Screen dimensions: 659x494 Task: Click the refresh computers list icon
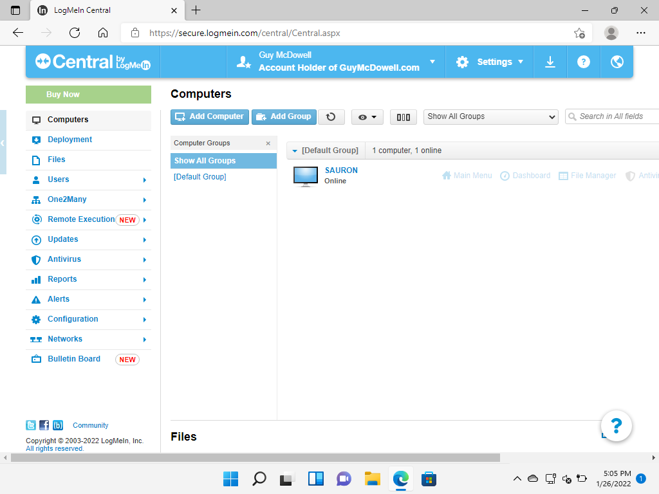pyautogui.click(x=331, y=117)
